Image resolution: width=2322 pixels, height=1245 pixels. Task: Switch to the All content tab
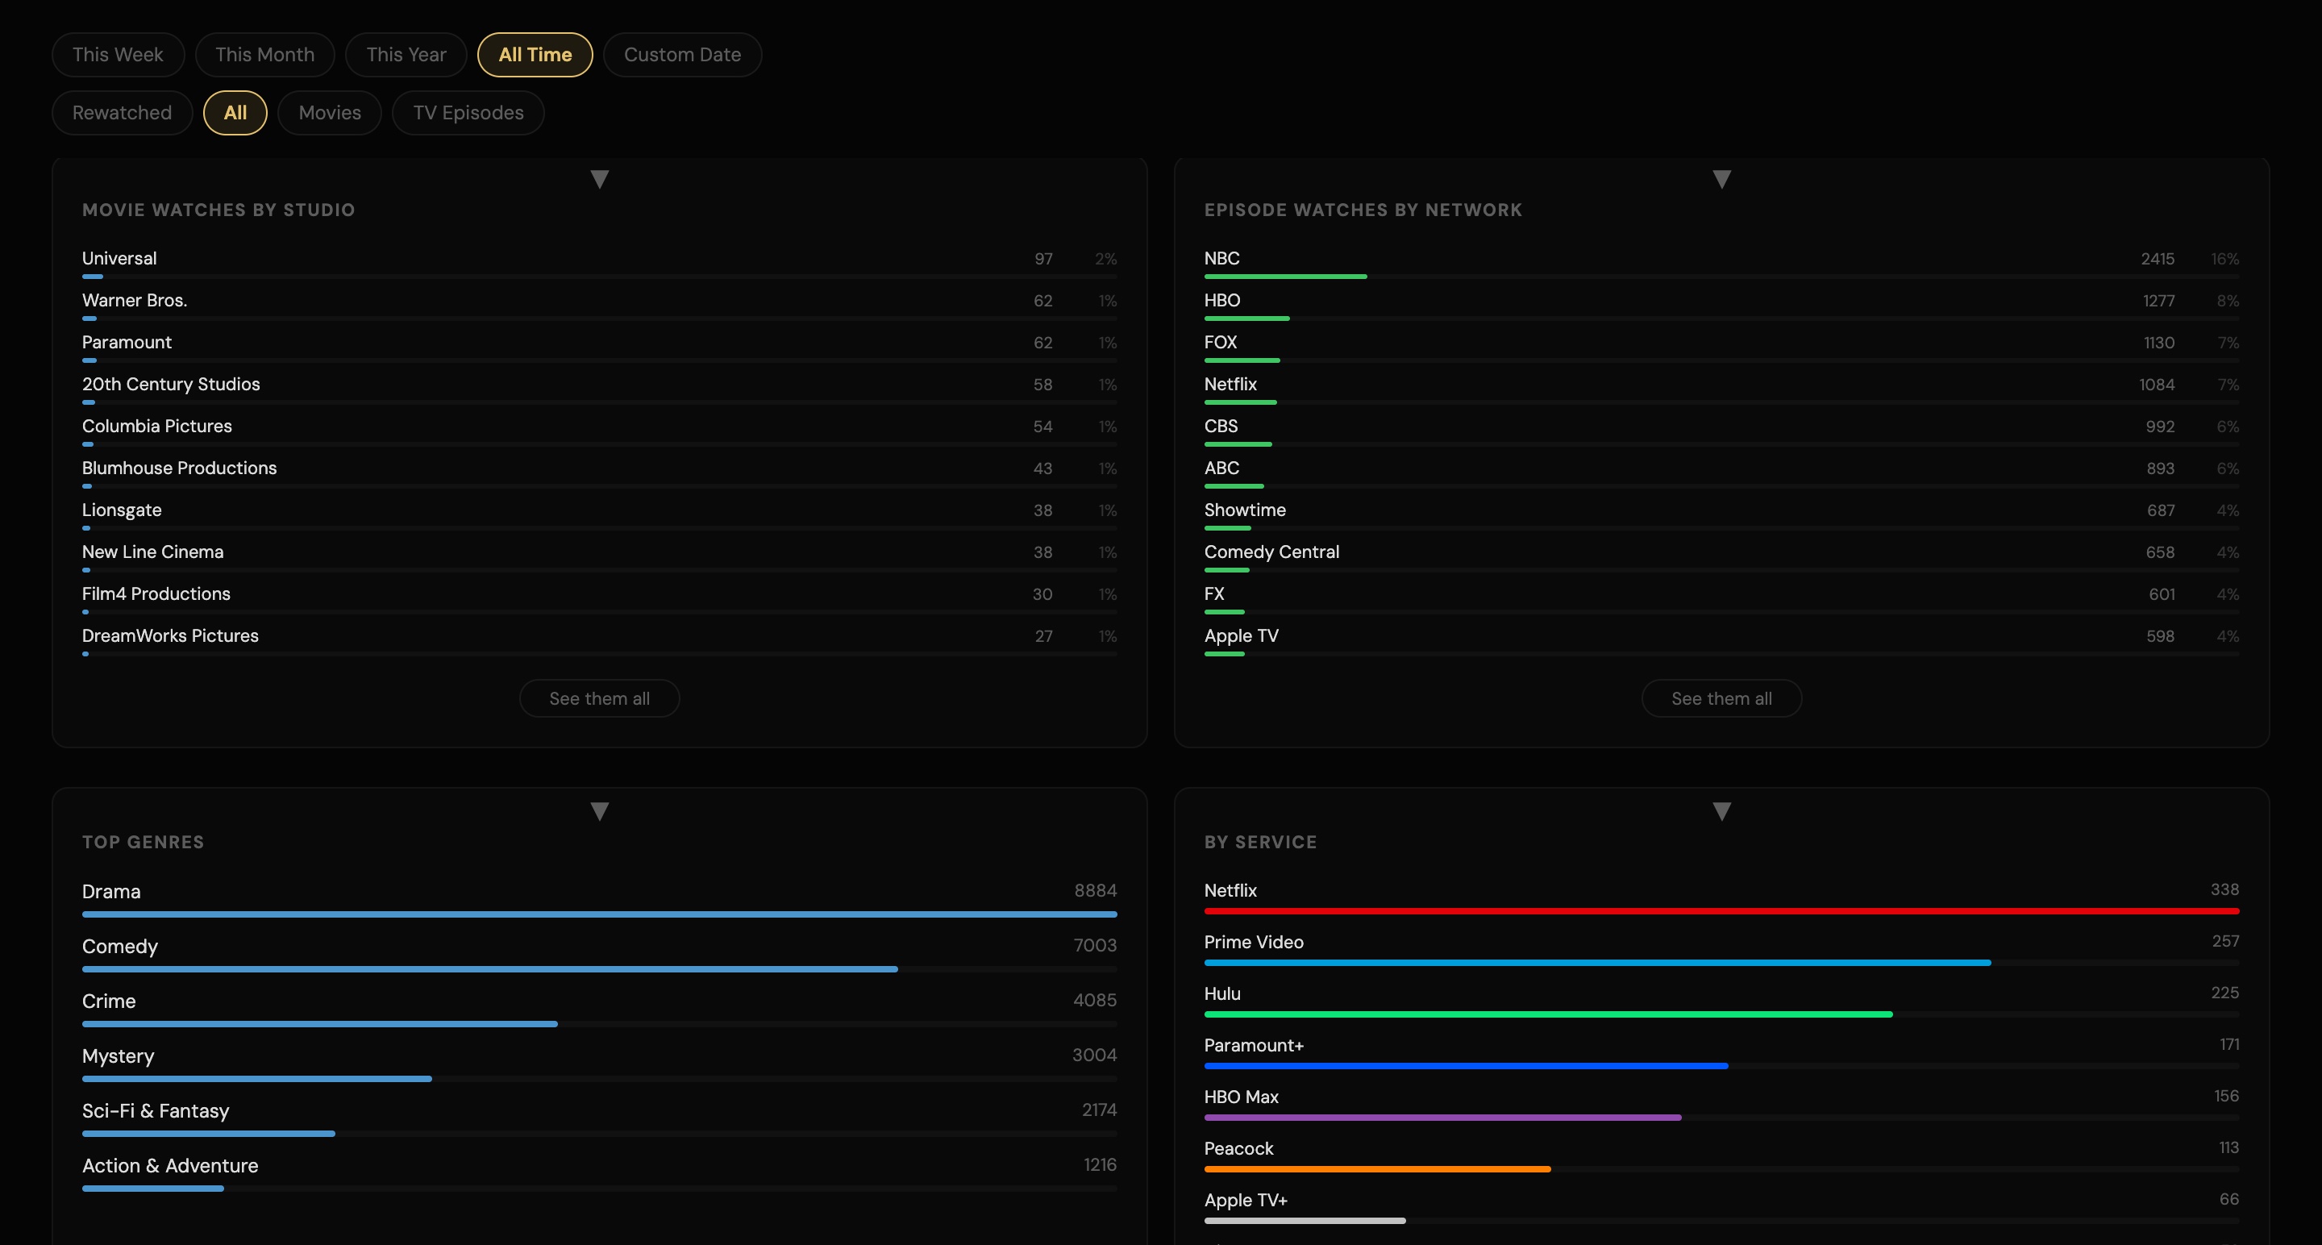(235, 113)
